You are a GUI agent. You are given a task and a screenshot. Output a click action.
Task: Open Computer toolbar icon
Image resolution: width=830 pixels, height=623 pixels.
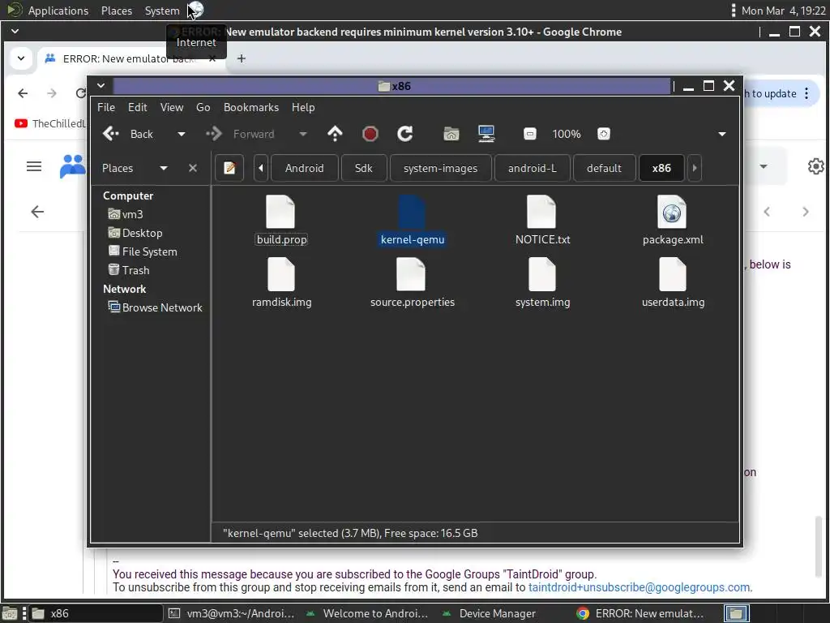486,134
